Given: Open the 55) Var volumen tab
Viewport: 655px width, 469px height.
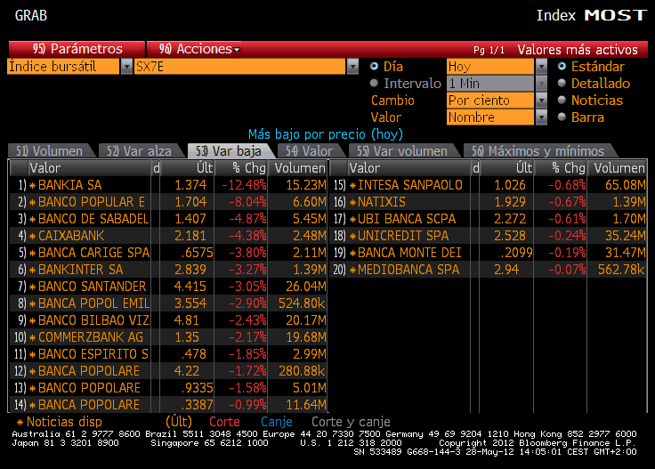Looking at the screenshot, I should 403,150.
